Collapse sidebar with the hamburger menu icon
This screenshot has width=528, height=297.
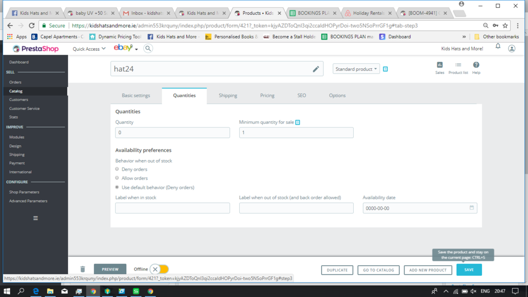35,218
